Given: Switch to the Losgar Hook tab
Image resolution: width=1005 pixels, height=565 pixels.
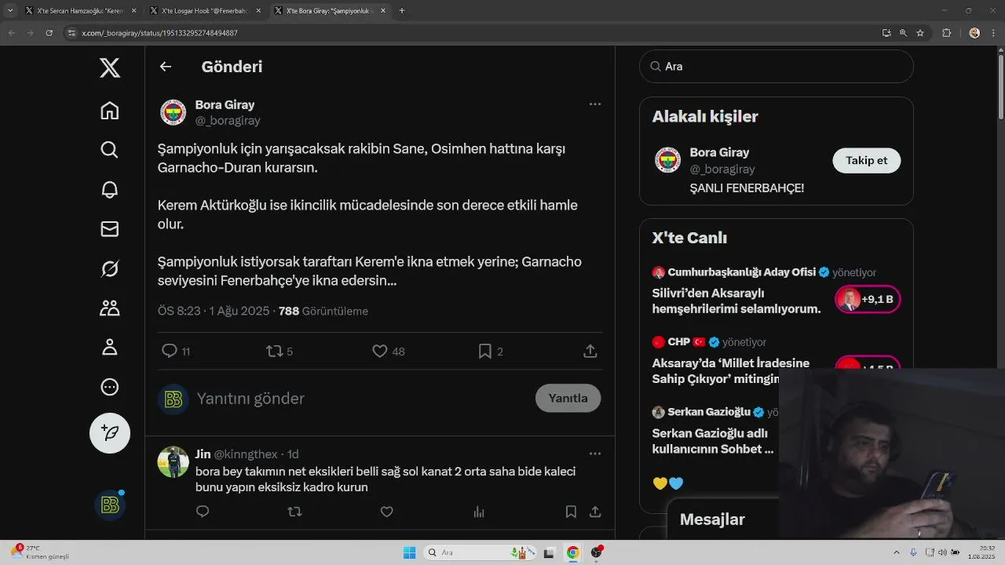Looking at the screenshot, I should pyautogui.click(x=205, y=11).
